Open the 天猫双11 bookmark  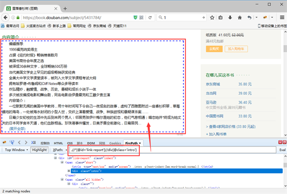click(x=117, y=26)
